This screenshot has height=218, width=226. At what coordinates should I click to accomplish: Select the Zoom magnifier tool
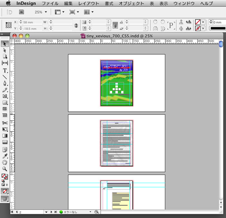coord(5,169)
